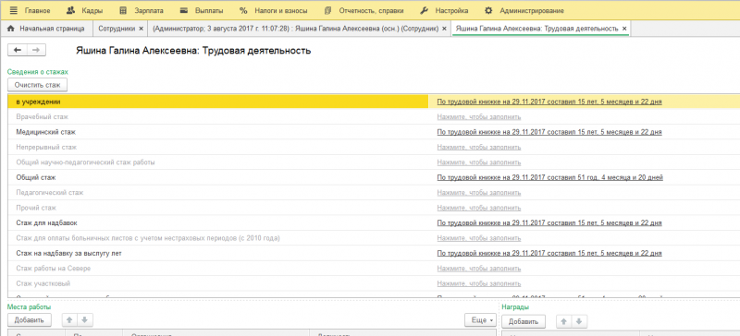Open the Отчетность, справки section
The height and width of the screenshot is (336, 740).
point(364,10)
